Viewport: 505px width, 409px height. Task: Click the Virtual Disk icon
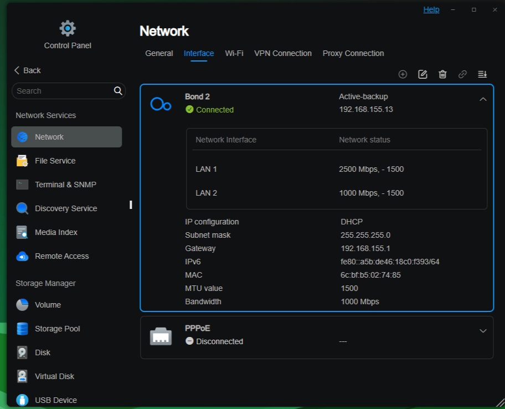[x=22, y=376]
